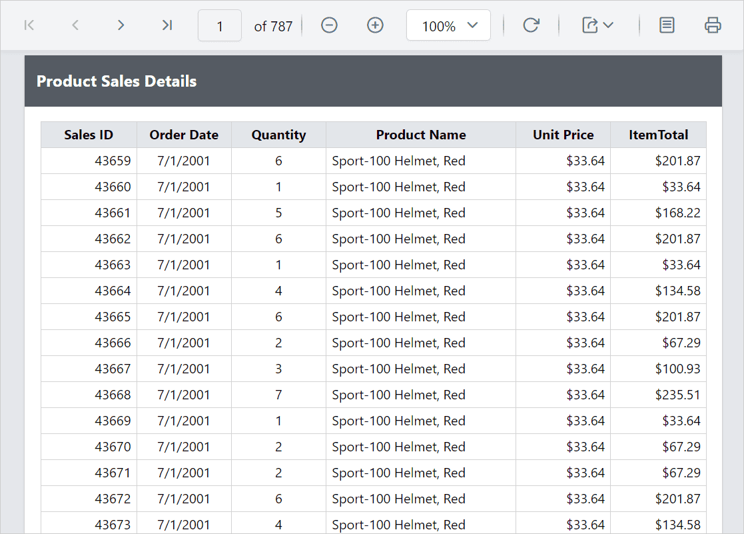The height and width of the screenshot is (534, 744).
Task: Click Quantity value 3 in row 43667
Action: pos(278,369)
